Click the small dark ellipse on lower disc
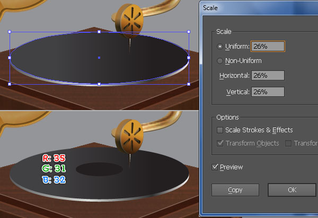This screenshot has height=218, width=318. [x=99, y=169]
